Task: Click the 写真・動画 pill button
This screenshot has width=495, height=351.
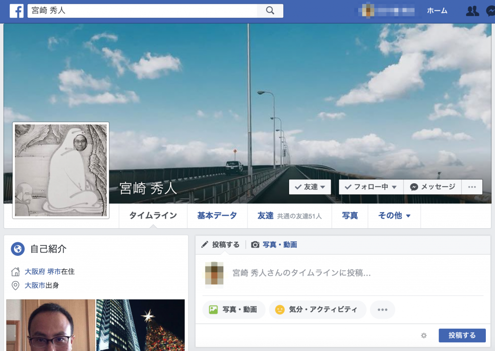Action: tap(233, 309)
